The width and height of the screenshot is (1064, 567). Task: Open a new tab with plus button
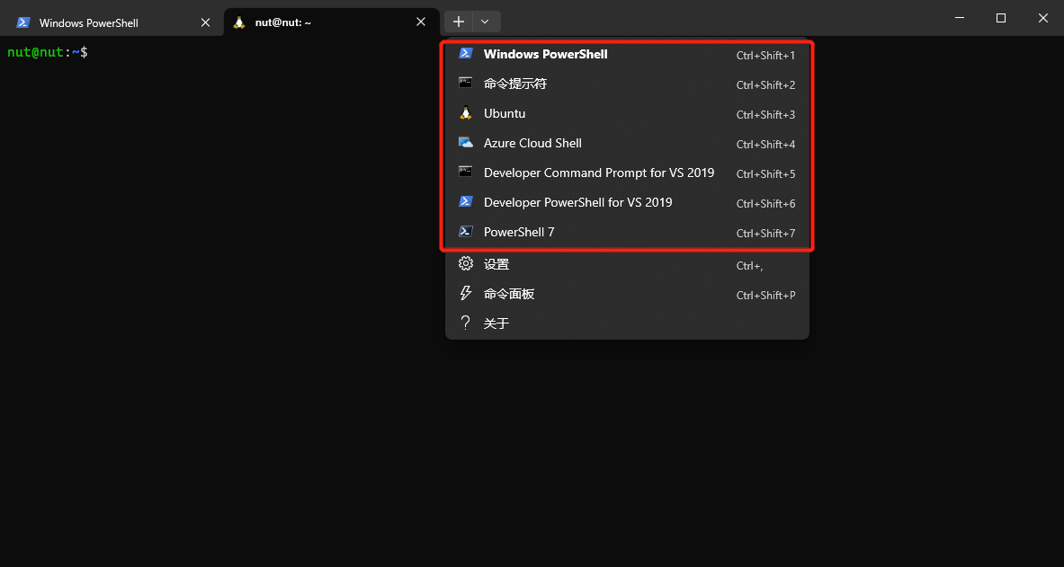459,22
